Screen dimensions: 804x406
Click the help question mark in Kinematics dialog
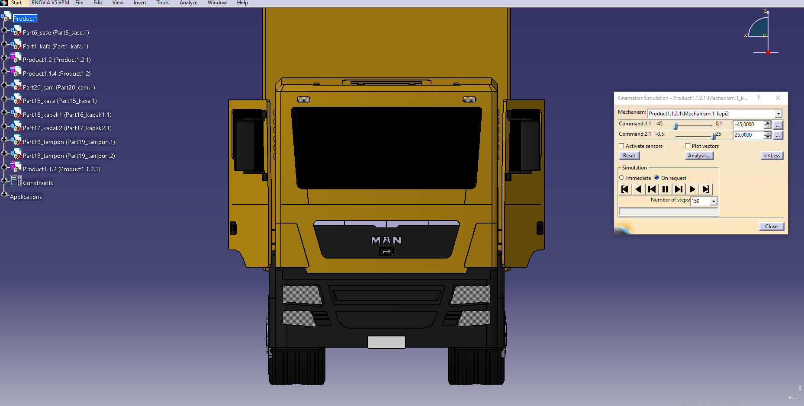759,98
